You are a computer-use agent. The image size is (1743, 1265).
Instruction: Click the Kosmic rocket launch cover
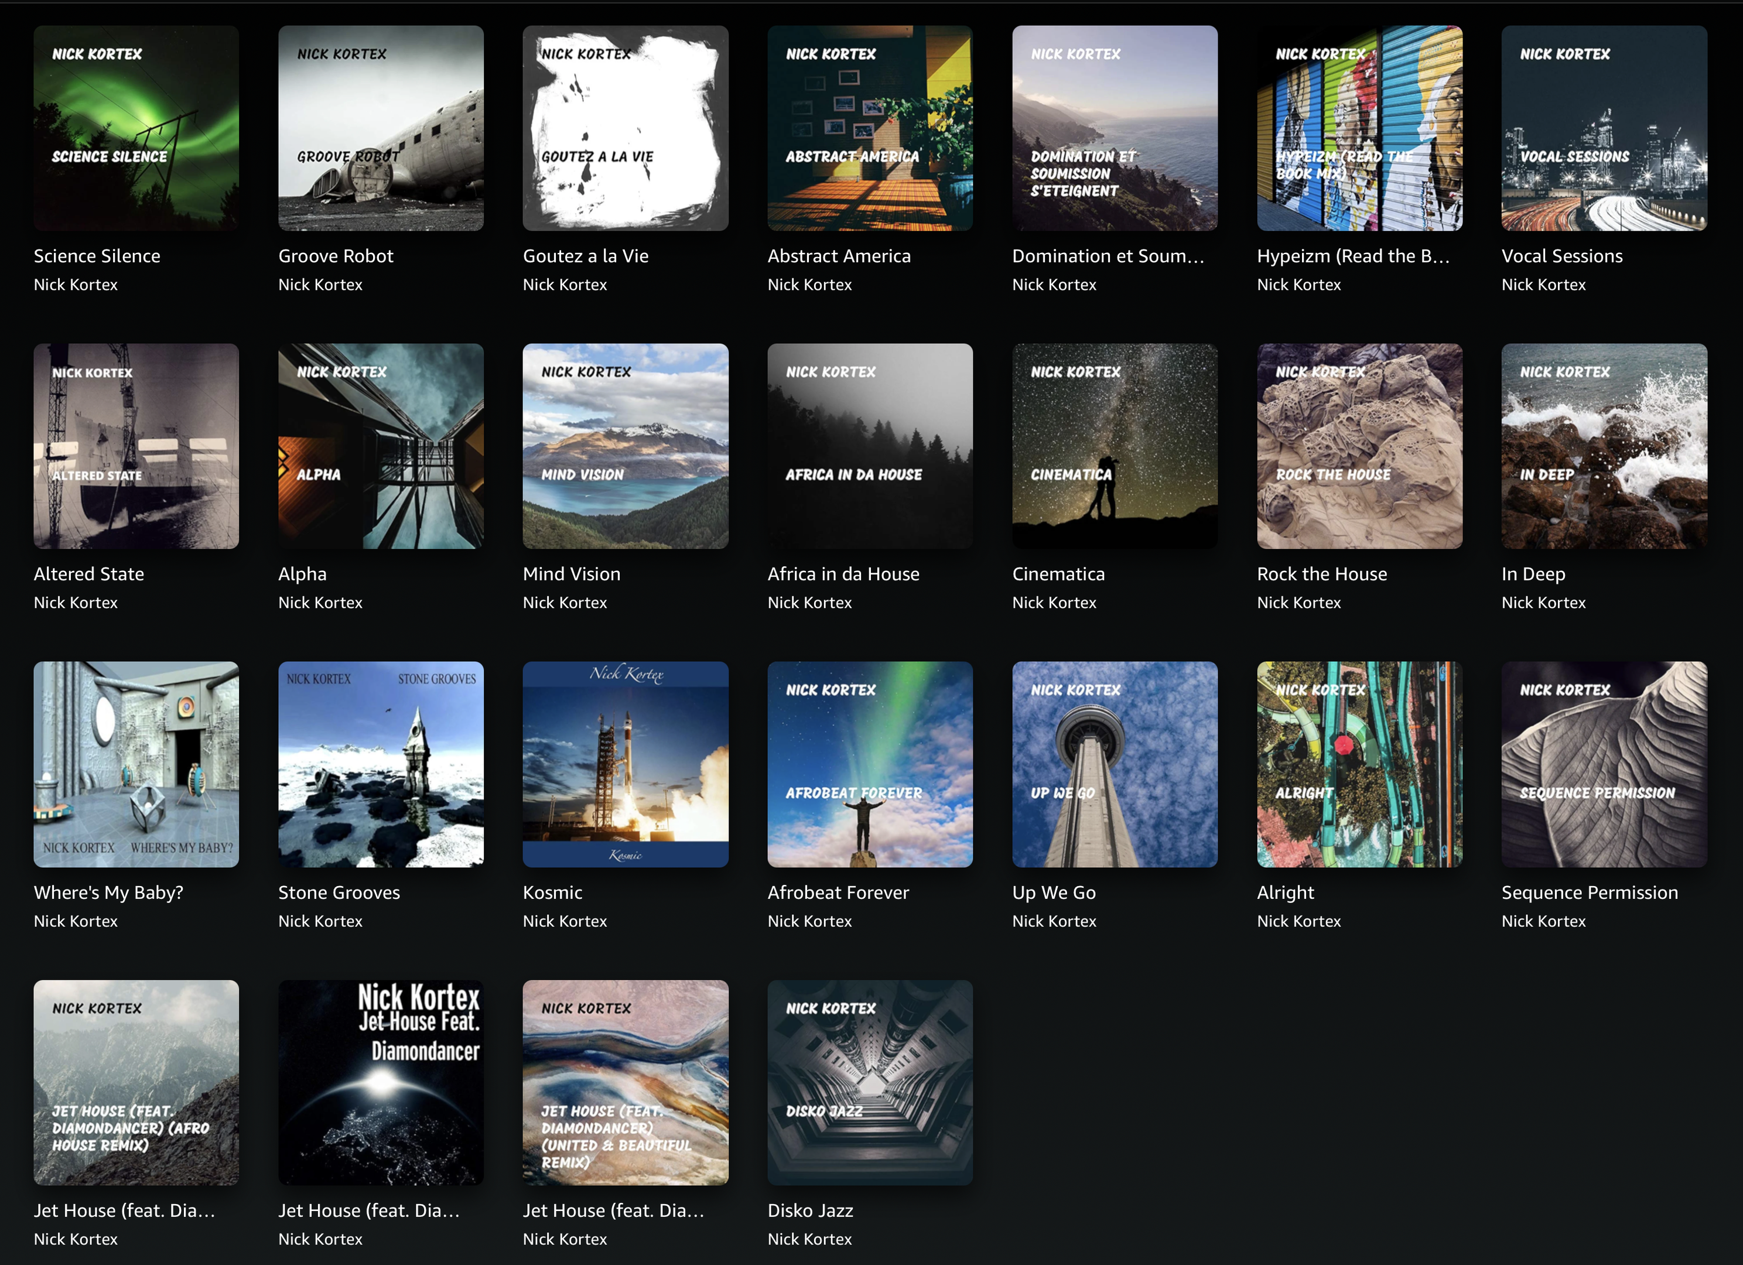pos(625,764)
